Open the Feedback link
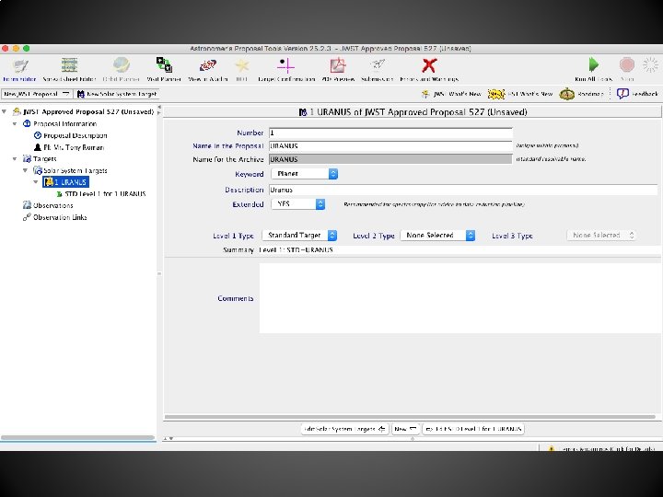 coord(637,94)
